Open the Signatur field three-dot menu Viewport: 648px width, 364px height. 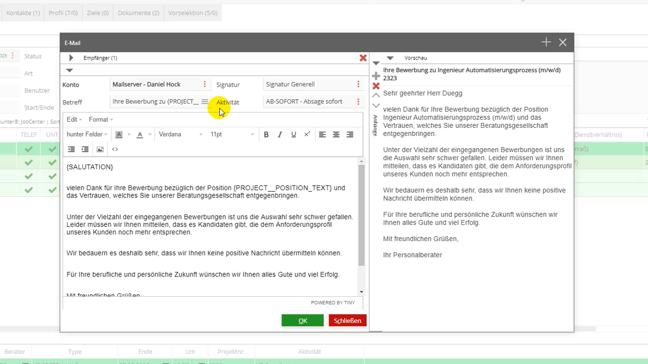[358, 84]
